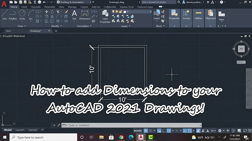Open the Groups panel

coord(186,15)
